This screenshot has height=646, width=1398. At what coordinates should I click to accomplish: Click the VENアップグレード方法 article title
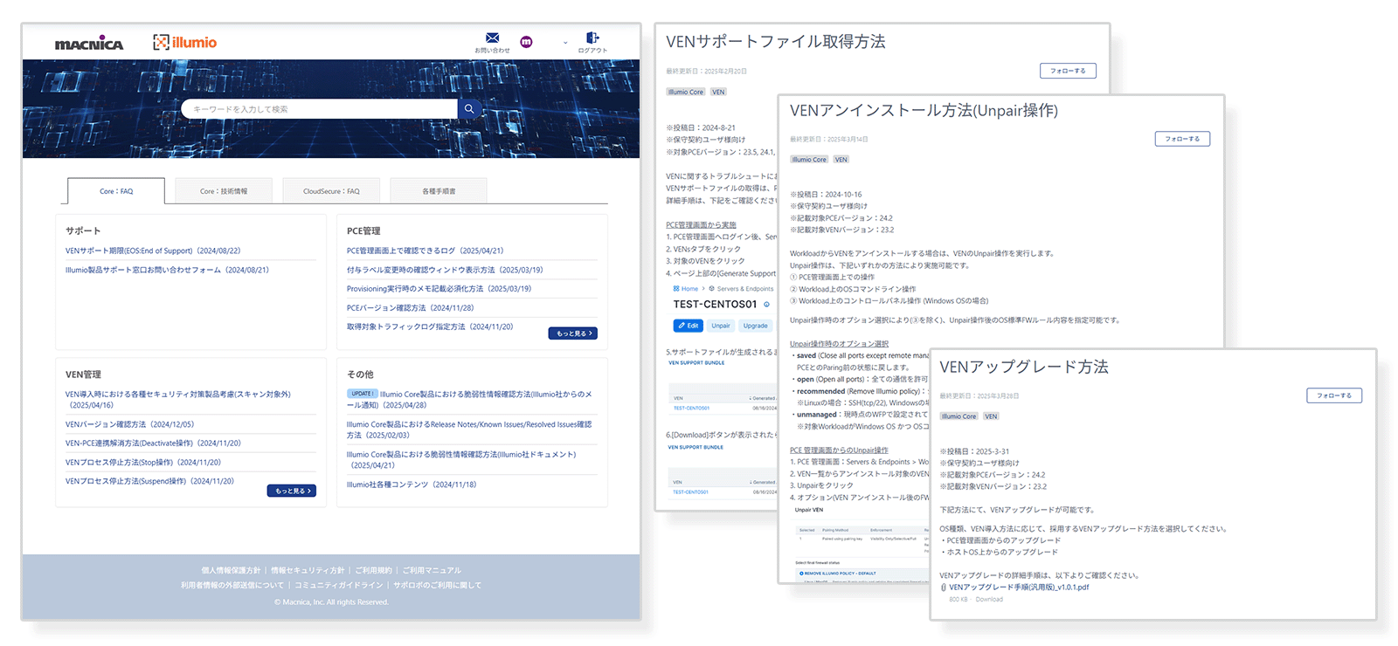click(1024, 367)
